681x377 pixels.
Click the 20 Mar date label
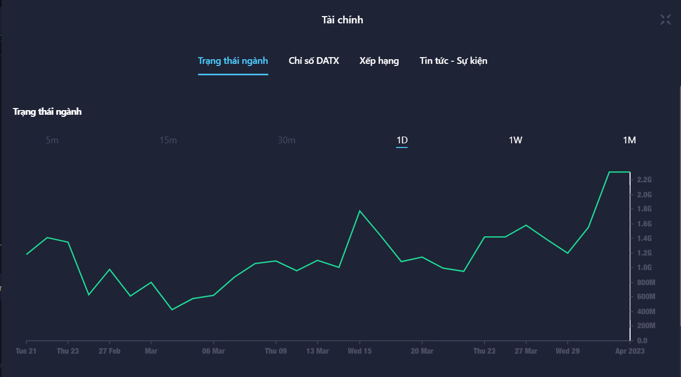coord(422,351)
